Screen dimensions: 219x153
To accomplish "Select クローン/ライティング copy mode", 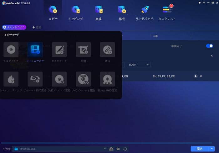I will [x=11, y=79].
